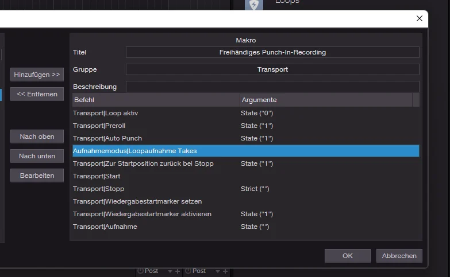
Task: Click State ("1") argument of Auto Punch
Action: coord(257,138)
